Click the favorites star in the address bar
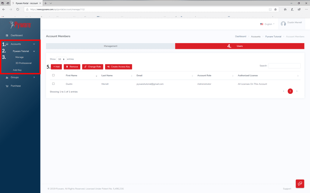 [x=275, y=9]
